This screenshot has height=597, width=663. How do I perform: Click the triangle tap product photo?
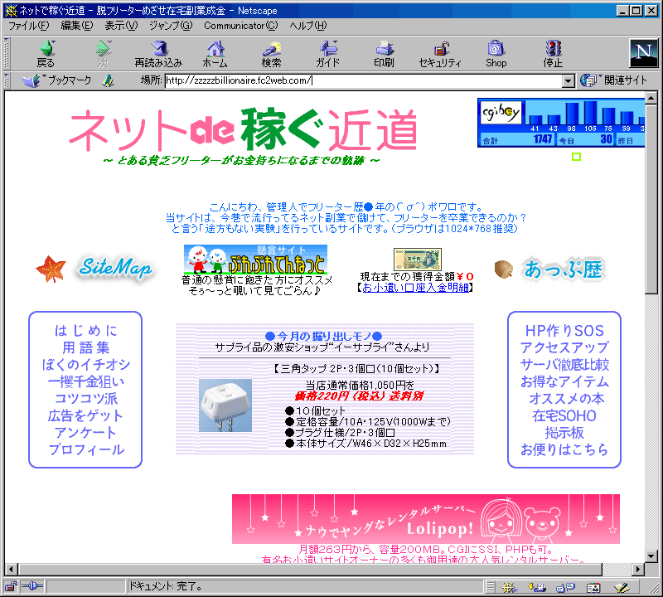(x=225, y=405)
